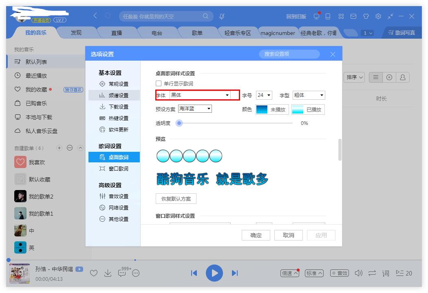
Task: Open the 音效设置 sound effects settings
Action: 116,196
